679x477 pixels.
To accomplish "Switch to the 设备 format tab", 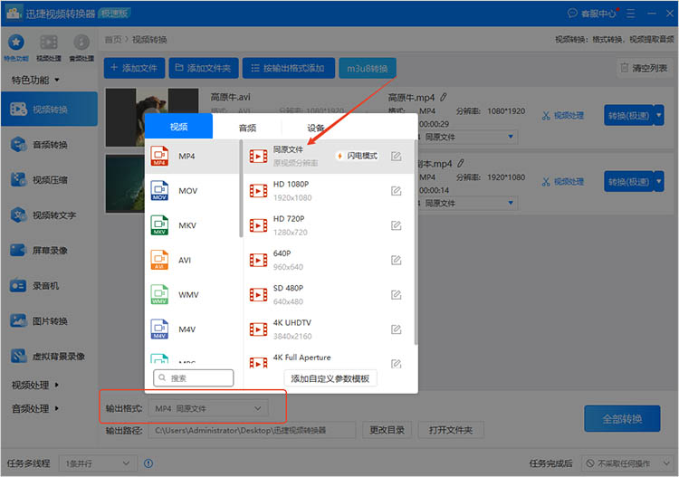I will click(x=316, y=128).
